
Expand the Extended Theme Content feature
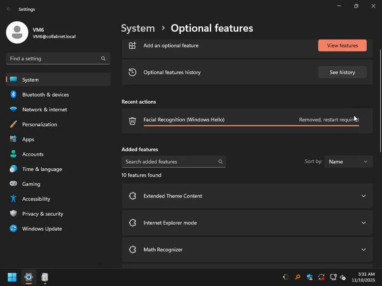pyautogui.click(x=363, y=196)
